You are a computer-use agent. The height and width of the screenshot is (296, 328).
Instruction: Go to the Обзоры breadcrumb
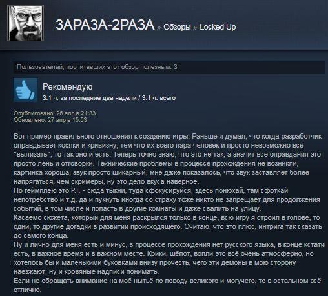pos(177,27)
